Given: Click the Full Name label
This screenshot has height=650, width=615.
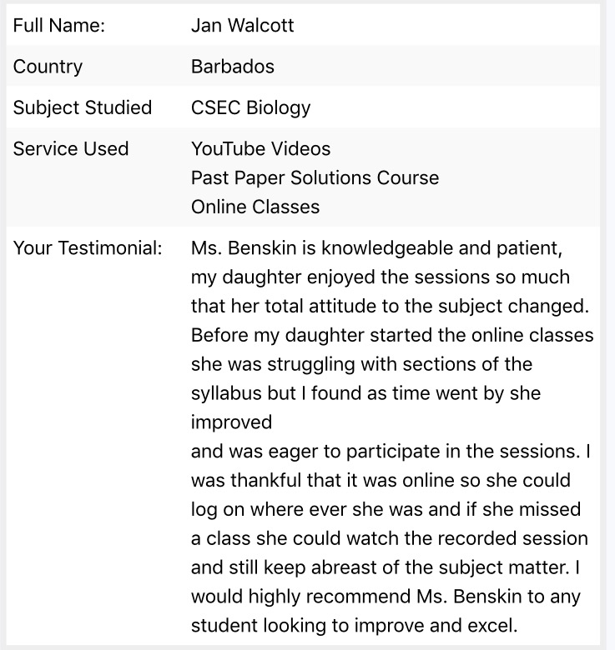Looking at the screenshot, I should [59, 25].
